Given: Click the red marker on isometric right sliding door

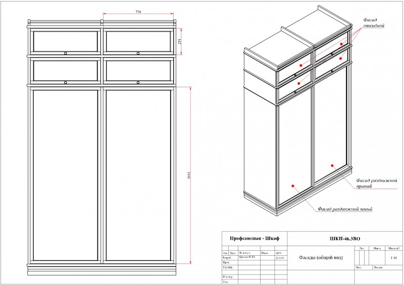Looking at the screenshot, I should [332, 165].
